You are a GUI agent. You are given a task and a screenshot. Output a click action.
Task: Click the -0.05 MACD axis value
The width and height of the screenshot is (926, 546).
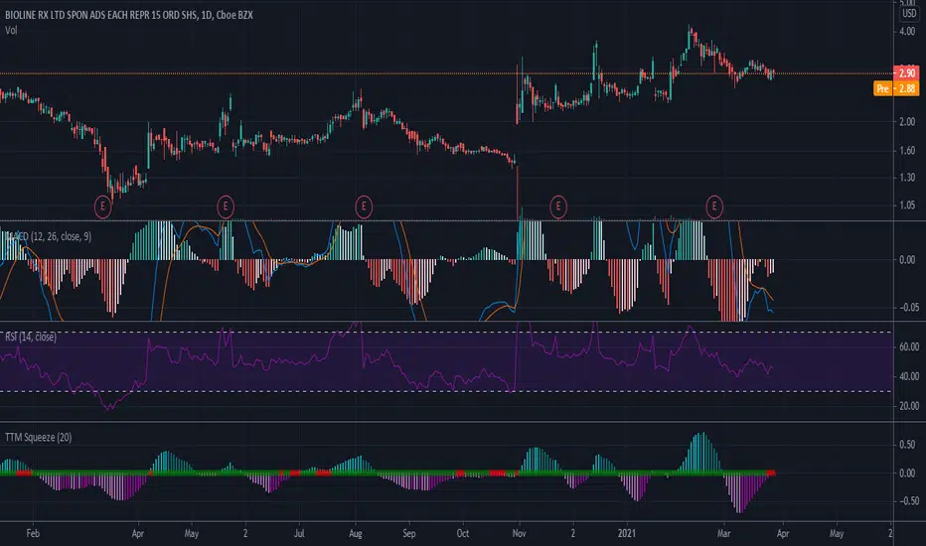[907, 307]
